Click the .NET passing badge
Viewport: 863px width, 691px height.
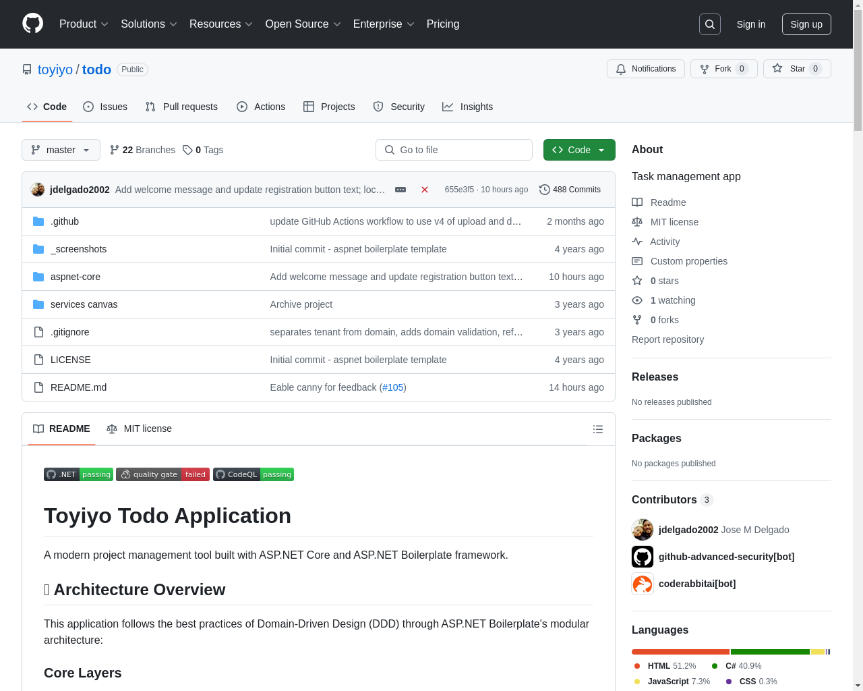click(78, 474)
